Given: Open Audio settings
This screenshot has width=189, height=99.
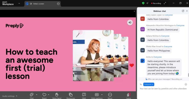Looking at the screenshot, I should [x=8, y=96].
